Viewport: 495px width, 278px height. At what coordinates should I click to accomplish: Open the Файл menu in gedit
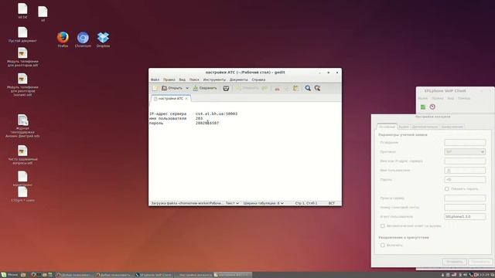pos(155,80)
